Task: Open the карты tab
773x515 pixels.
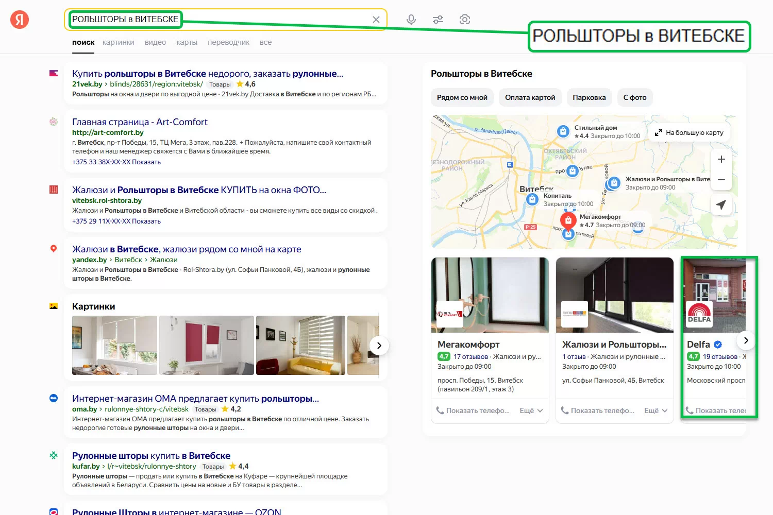Action: pos(187,42)
